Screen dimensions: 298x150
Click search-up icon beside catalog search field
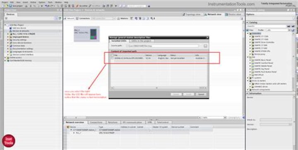point(293,26)
